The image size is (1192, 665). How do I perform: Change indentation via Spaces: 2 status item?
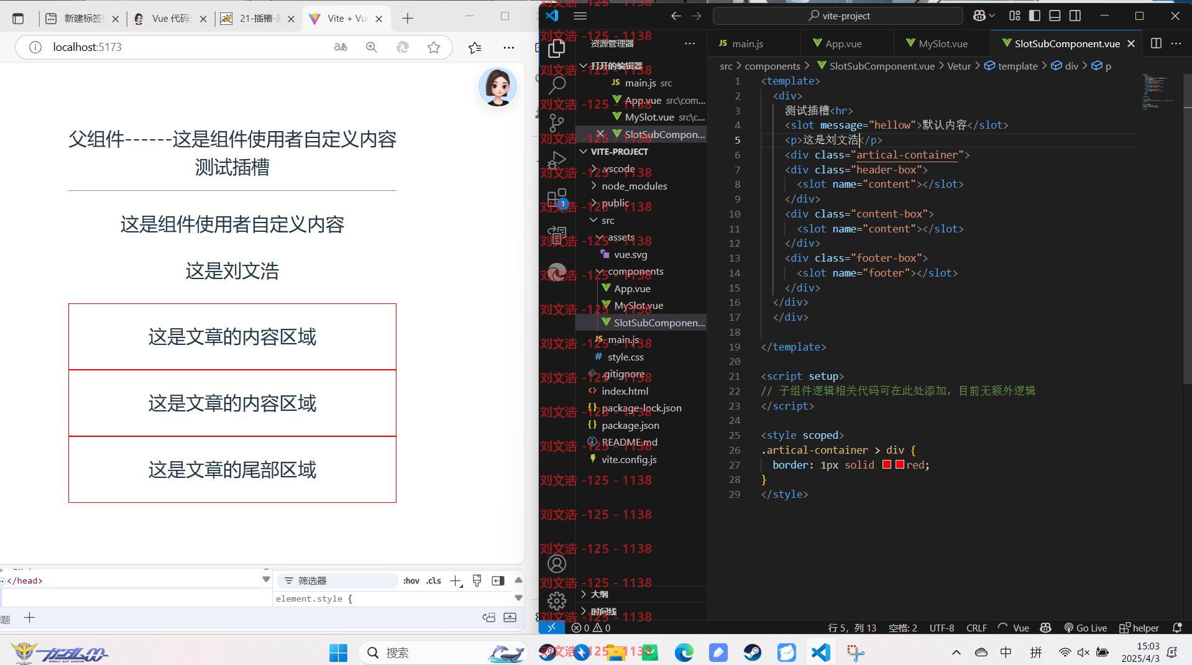(x=902, y=628)
